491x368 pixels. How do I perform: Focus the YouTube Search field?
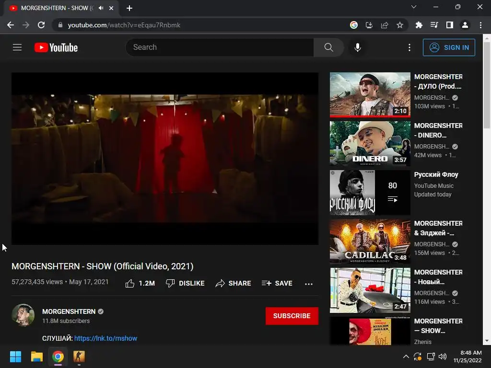coord(220,47)
